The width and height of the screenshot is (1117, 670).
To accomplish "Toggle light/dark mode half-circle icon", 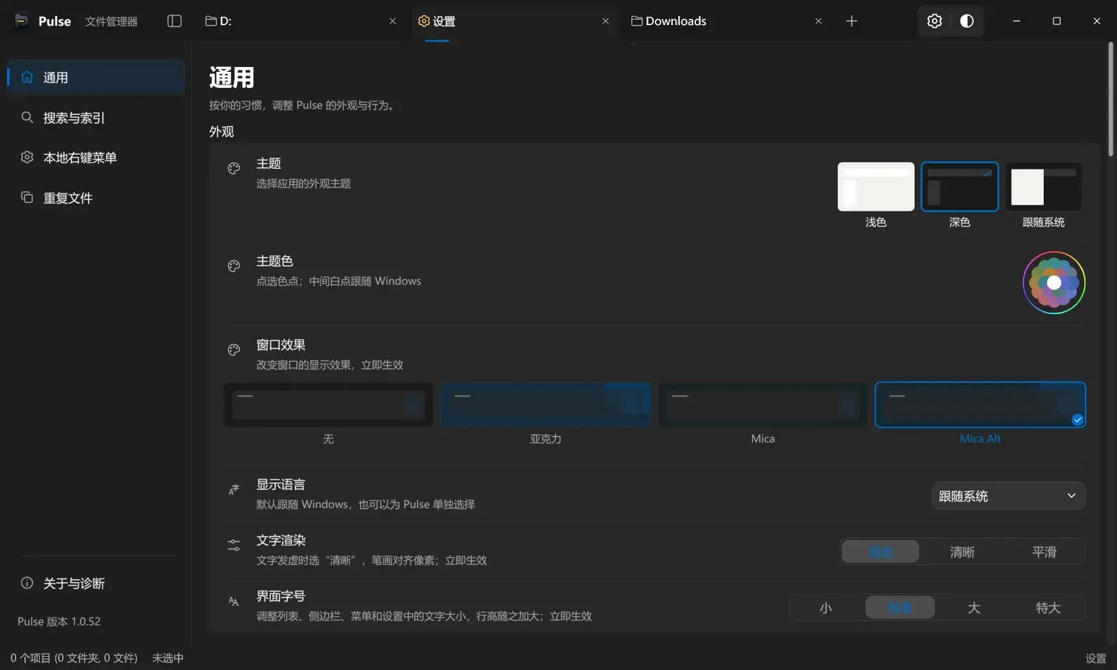I will point(967,21).
